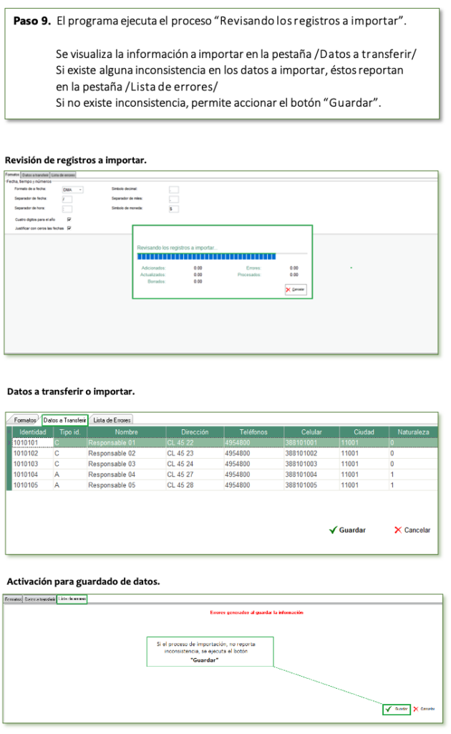Open 'Formatos' tab above the data table

pyautogui.click(x=25, y=420)
